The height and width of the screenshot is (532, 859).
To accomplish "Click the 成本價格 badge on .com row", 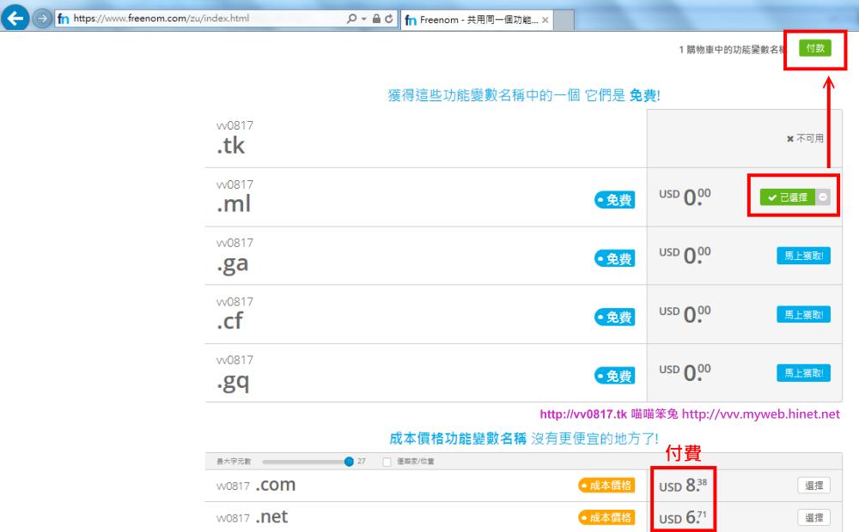I will click(607, 486).
